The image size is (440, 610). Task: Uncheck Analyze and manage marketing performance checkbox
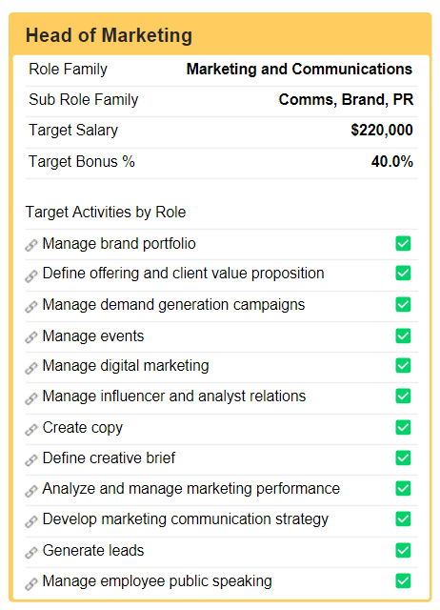click(x=403, y=488)
